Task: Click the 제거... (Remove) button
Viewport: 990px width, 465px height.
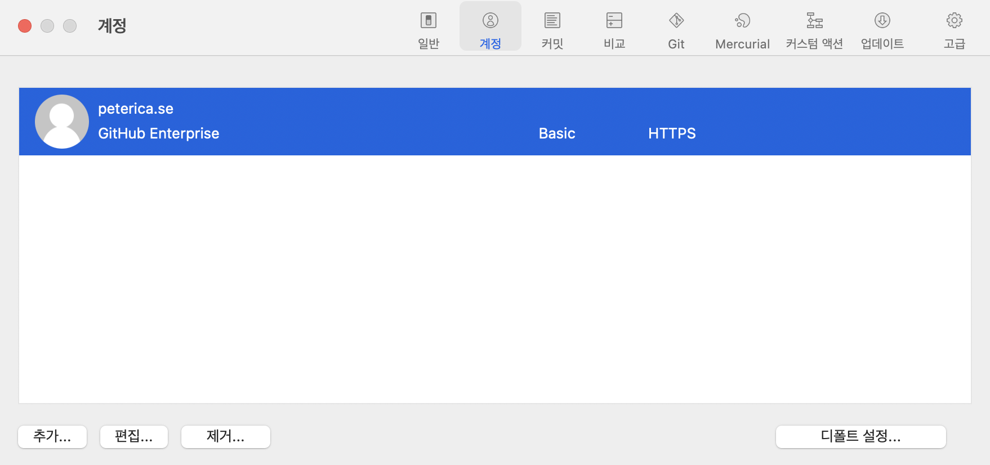Action: pyautogui.click(x=226, y=436)
